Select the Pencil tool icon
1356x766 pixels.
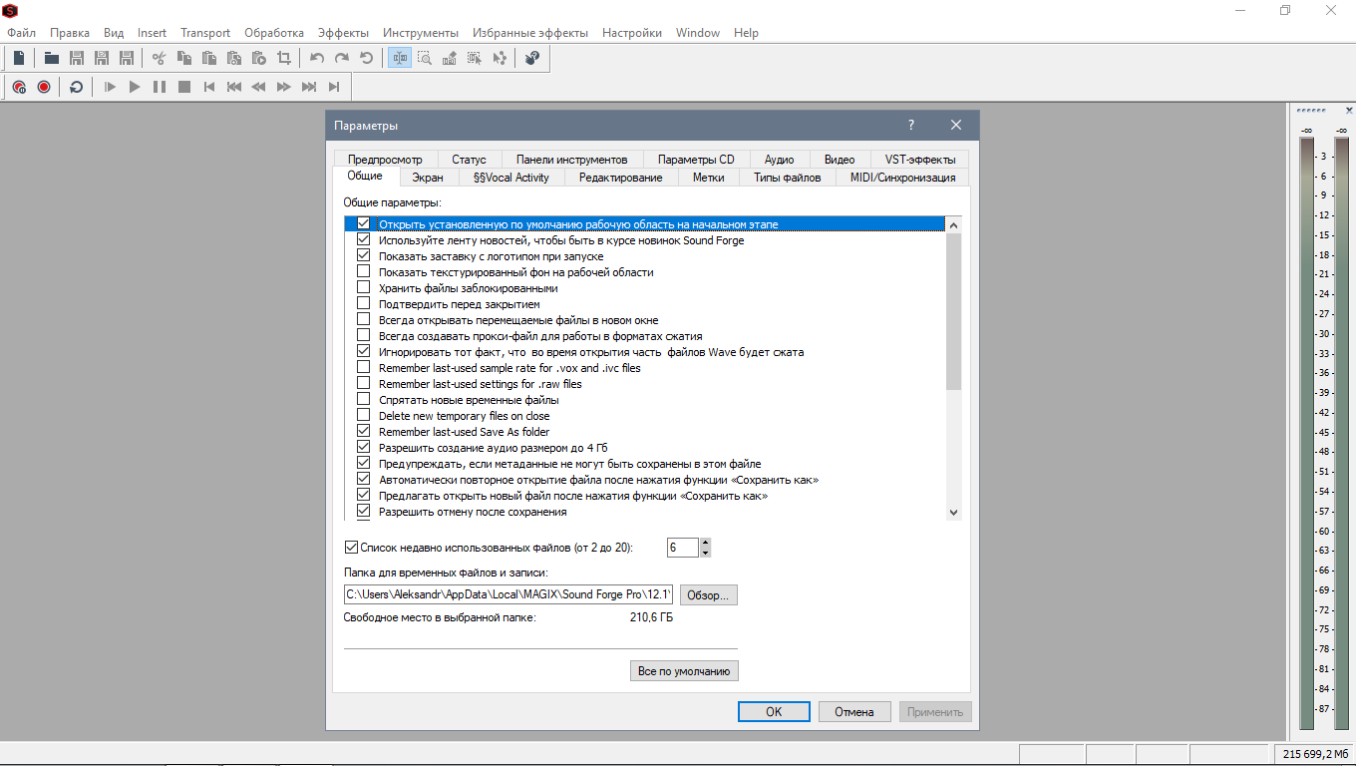coord(450,58)
